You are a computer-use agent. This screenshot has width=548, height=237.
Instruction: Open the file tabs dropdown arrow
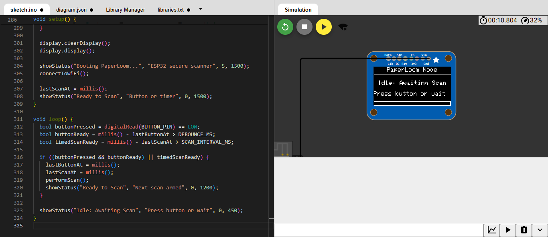(201, 9)
